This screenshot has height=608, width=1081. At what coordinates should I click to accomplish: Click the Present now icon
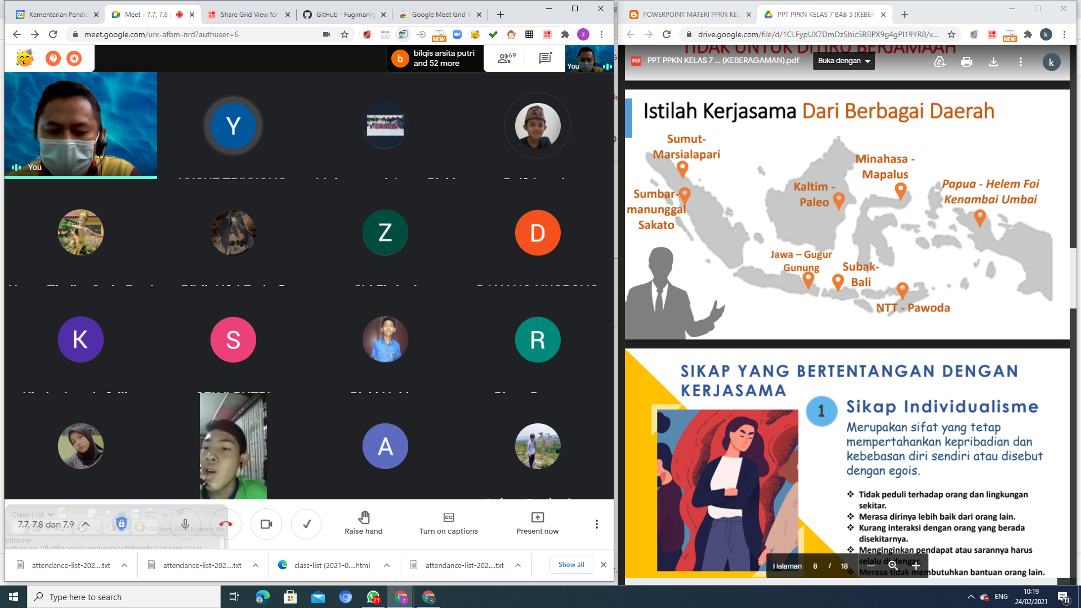click(x=537, y=517)
